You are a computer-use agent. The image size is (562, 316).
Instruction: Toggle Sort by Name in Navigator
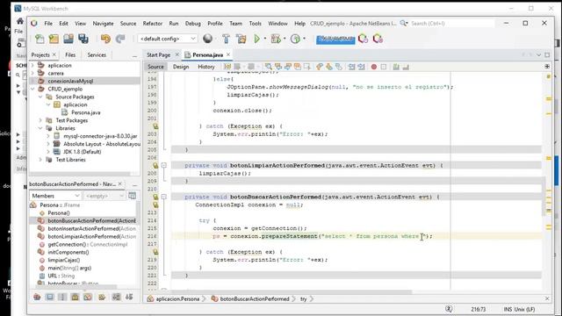pos(116,297)
